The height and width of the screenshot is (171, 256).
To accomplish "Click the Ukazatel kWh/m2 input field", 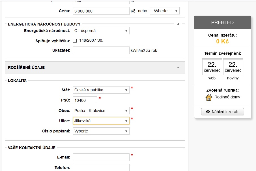I will pos(101,50).
